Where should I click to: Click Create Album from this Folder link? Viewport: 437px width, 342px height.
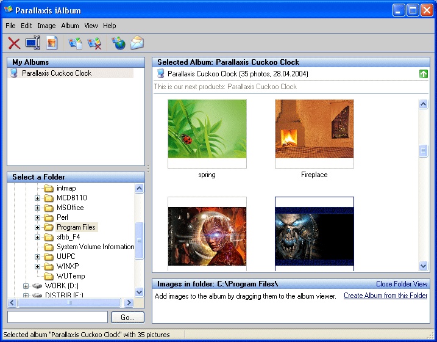[x=385, y=296]
